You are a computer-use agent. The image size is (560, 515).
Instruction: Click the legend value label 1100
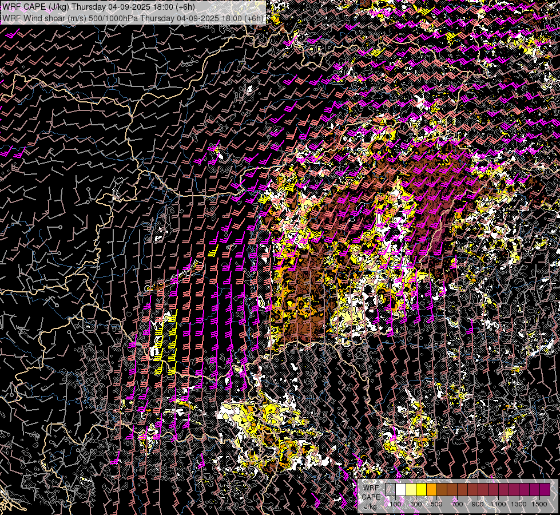coord(498,504)
